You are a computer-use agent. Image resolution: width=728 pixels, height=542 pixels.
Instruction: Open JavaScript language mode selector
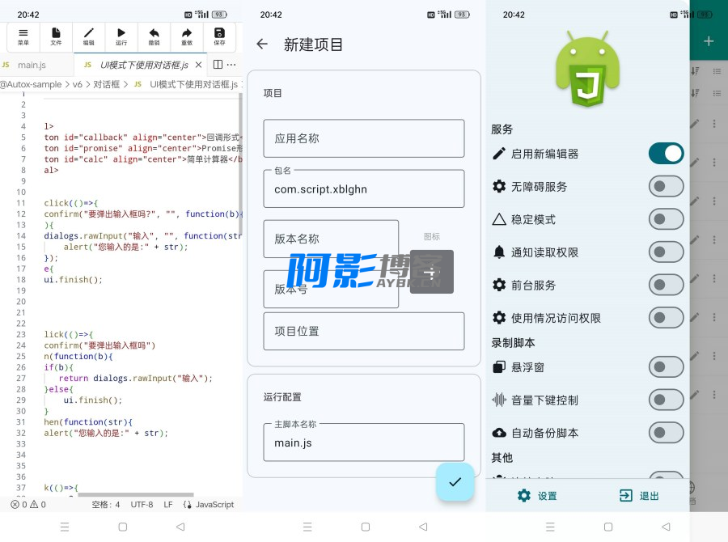click(209, 504)
